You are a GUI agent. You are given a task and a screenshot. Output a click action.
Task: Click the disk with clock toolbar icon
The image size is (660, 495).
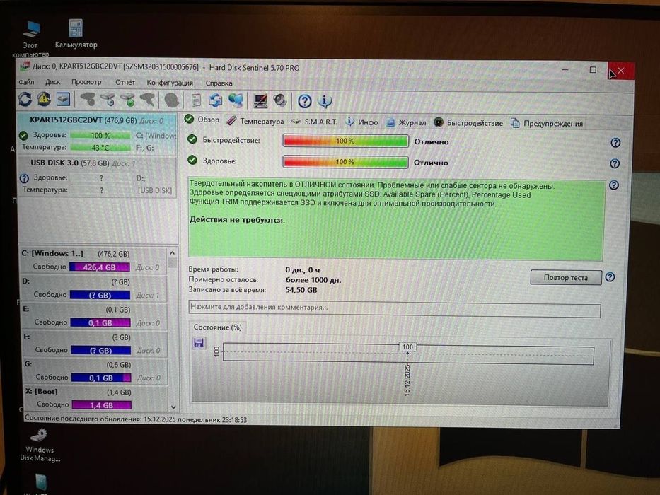(x=108, y=100)
